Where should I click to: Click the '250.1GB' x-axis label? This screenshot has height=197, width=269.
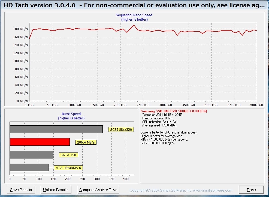(143, 105)
